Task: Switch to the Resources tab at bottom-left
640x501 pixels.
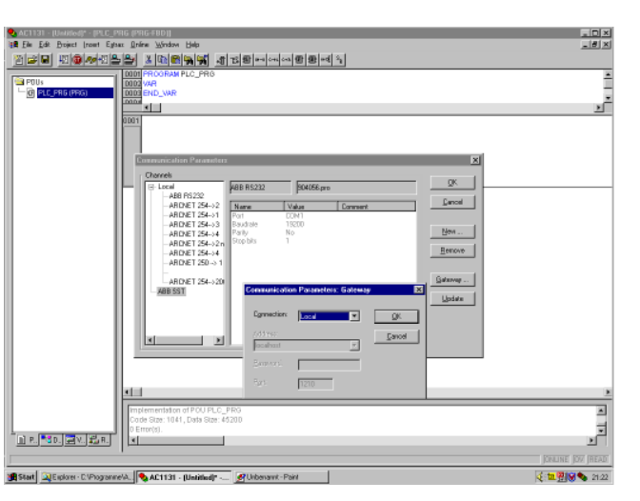Action: pyautogui.click(x=97, y=439)
